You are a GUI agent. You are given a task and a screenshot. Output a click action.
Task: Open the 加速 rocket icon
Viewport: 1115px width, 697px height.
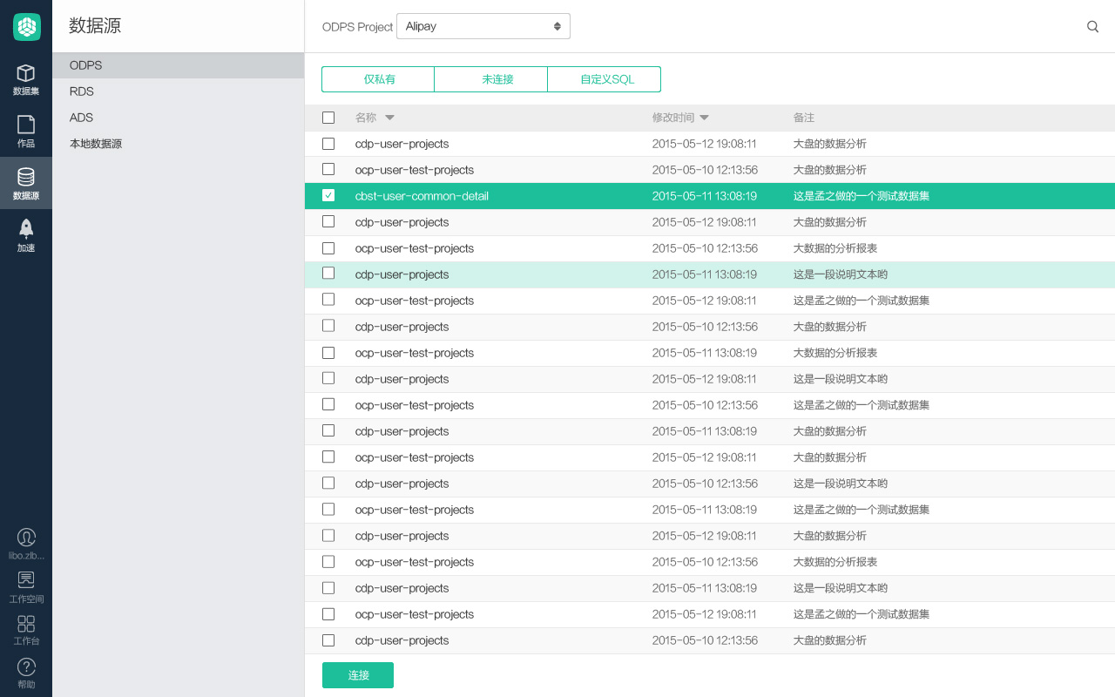point(26,235)
